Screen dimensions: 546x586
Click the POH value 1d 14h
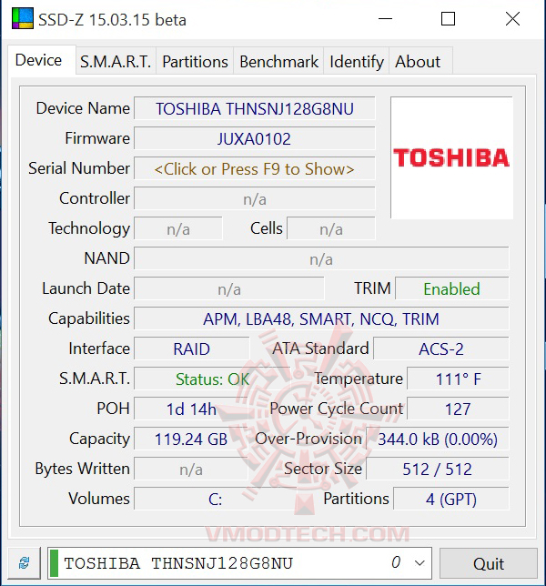pyautogui.click(x=191, y=409)
